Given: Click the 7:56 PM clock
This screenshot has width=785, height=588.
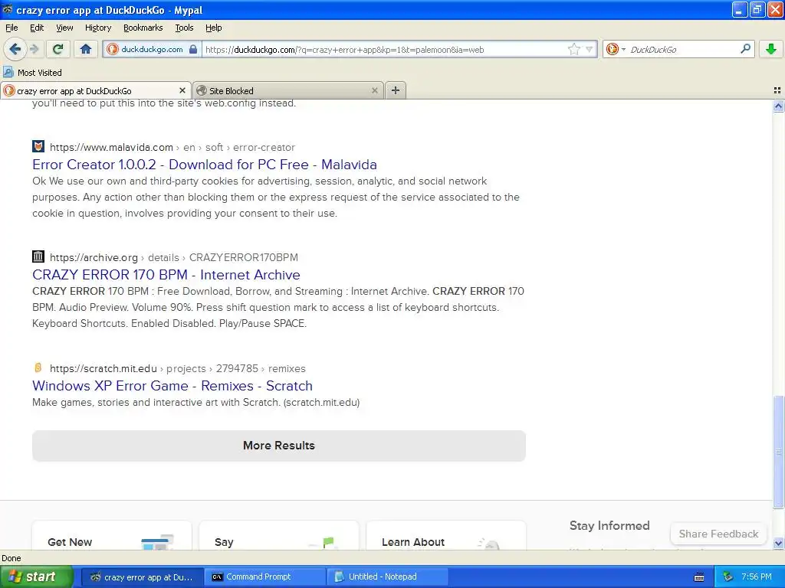Looking at the screenshot, I should pyautogui.click(x=757, y=577).
